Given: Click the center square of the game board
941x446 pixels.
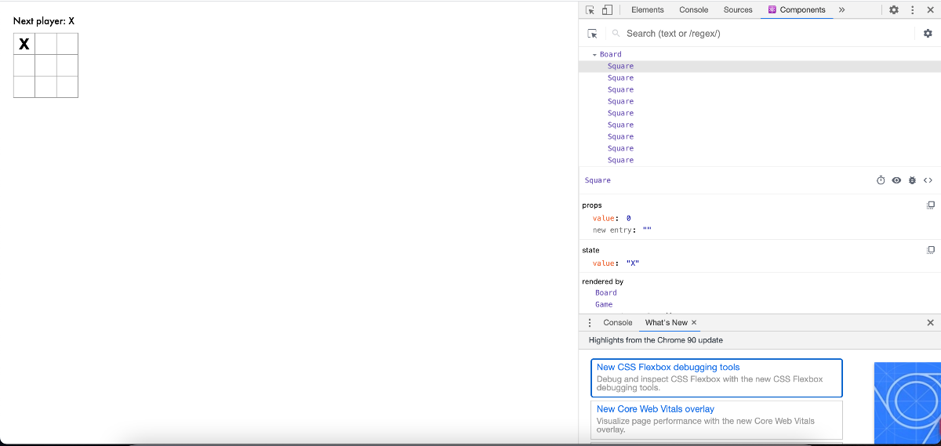Looking at the screenshot, I should 45,65.
